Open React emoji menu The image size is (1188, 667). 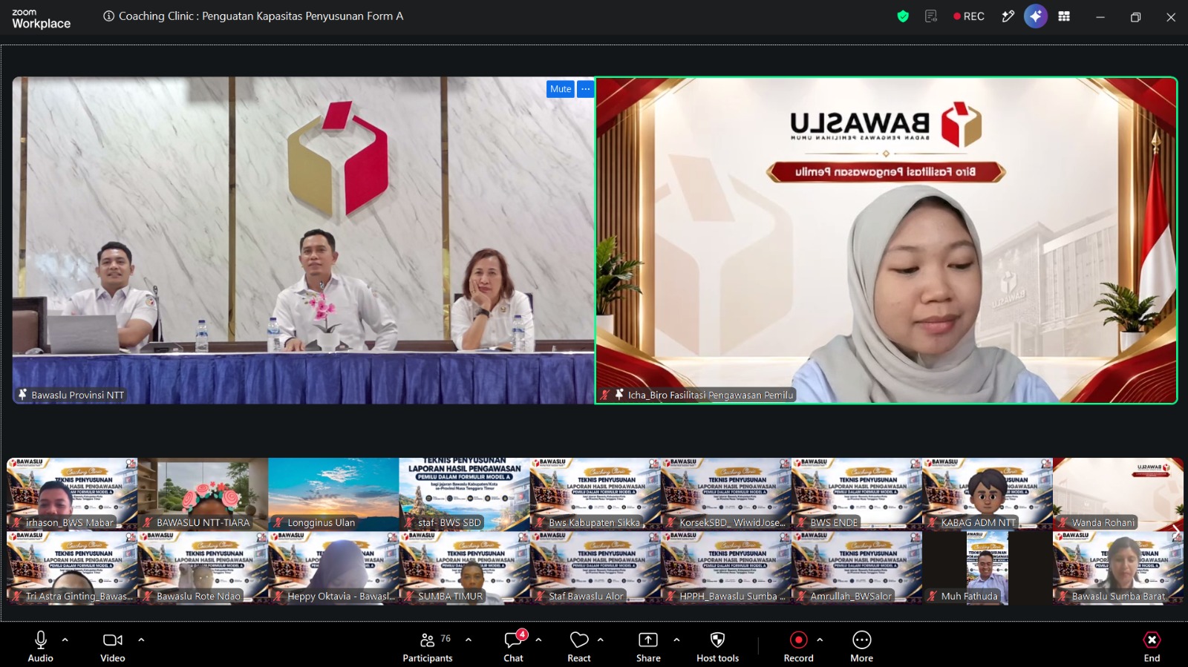579,646
